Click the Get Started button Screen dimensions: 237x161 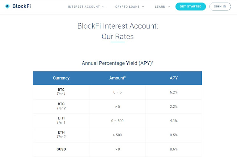tap(190, 7)
